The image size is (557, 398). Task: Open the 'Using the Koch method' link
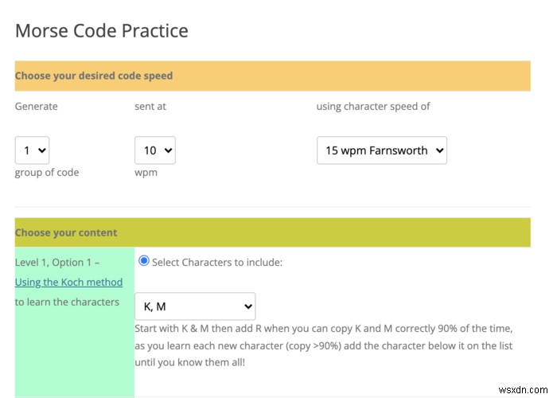68,282
